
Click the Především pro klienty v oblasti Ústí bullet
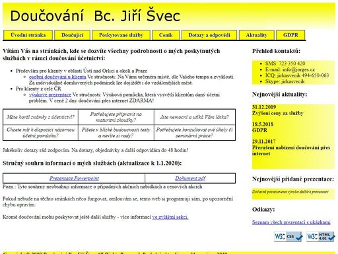tap(81, 71)
